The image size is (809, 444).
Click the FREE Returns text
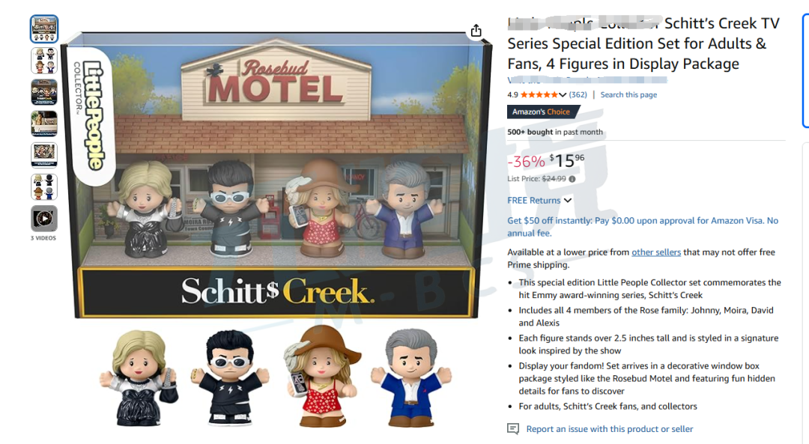[x=533, y=200]
